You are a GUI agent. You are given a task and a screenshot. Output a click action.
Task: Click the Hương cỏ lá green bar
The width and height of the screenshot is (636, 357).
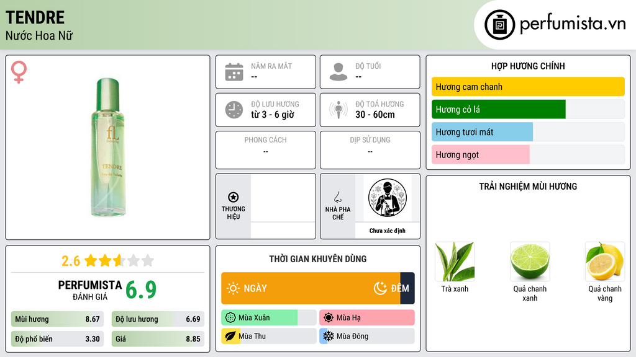point(499,109)
